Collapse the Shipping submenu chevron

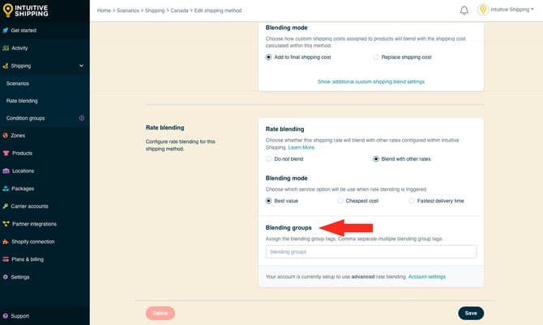(x=81, y=65)
